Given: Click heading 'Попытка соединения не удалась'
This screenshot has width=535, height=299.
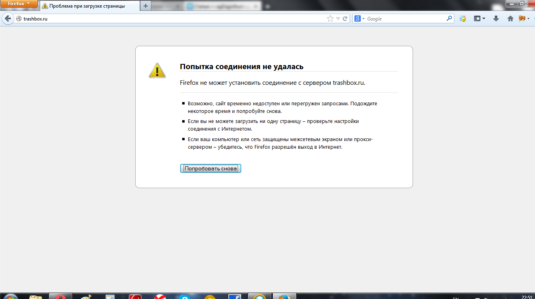Looking at the screenshot, I should pyautogui.click(x=242, y=67).
